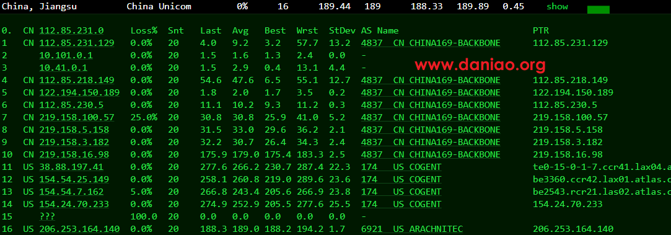671x235 pixels.
Task: Open IP link 112.85.231.129 on hop 1
Action: coord(77,43)
